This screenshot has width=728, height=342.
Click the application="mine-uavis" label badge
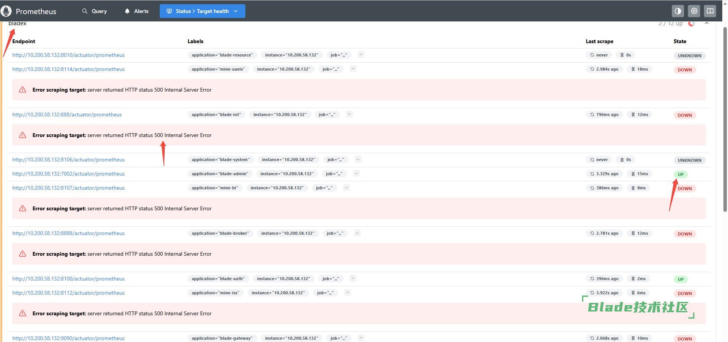(x=218, y=69)
